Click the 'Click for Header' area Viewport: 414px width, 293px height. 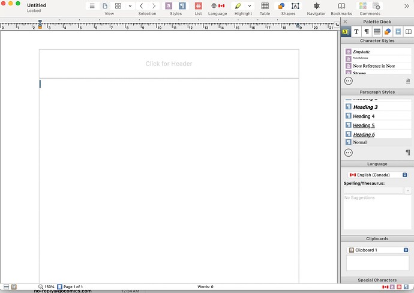click(x=169, y=64)
